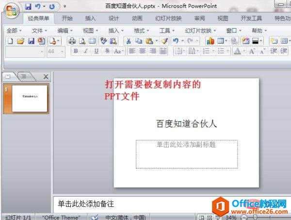Close the slides pane with X
291x220 pixels.
point(46,77)
